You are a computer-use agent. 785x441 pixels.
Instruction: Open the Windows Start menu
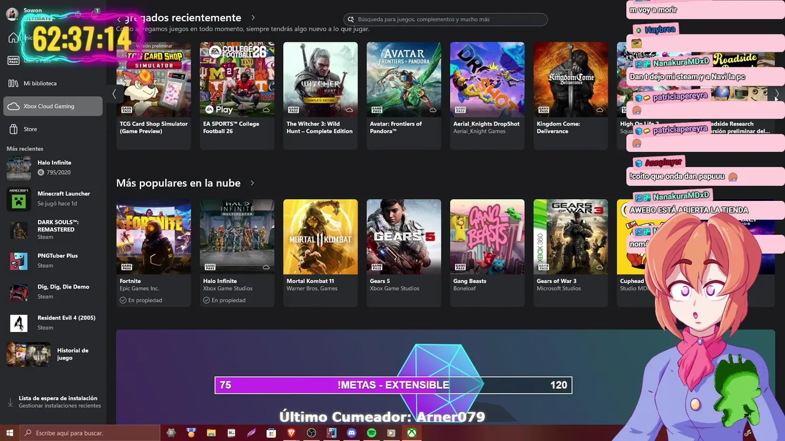10,433
